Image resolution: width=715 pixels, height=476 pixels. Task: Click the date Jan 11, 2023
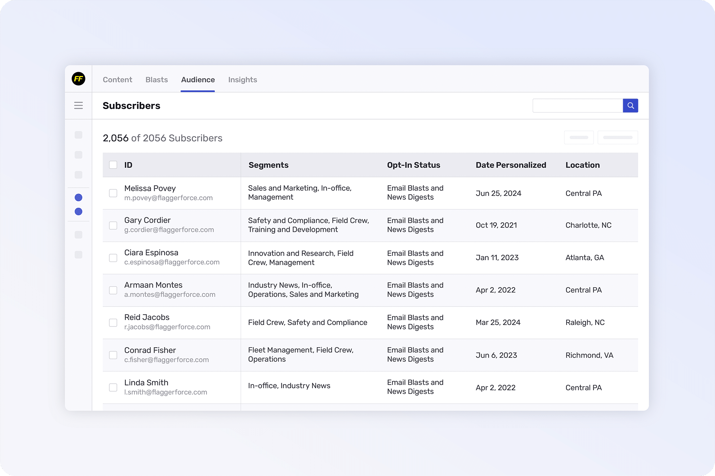point(497,258)
